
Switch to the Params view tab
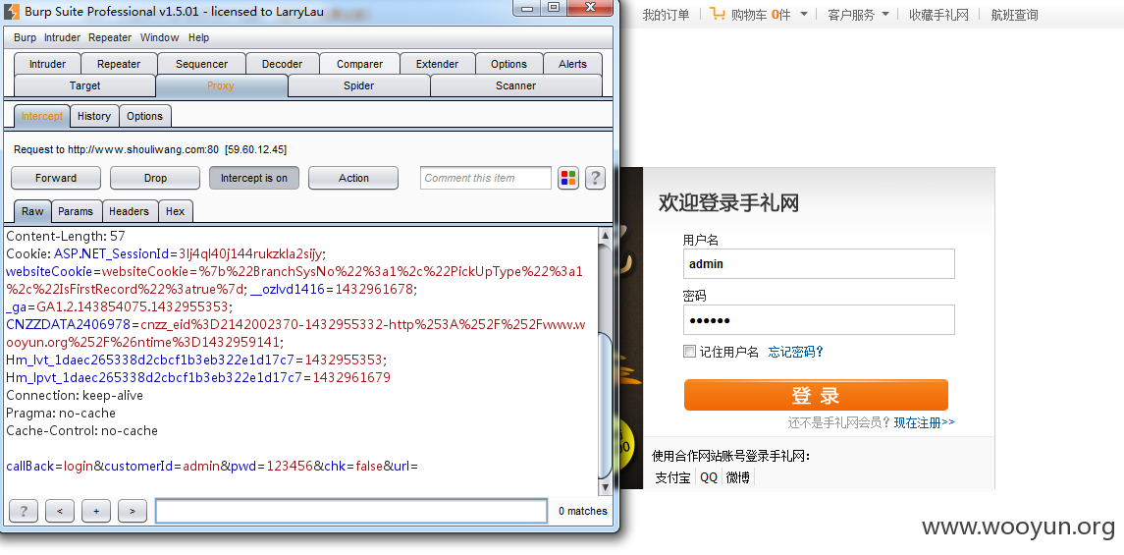point(76,211)
